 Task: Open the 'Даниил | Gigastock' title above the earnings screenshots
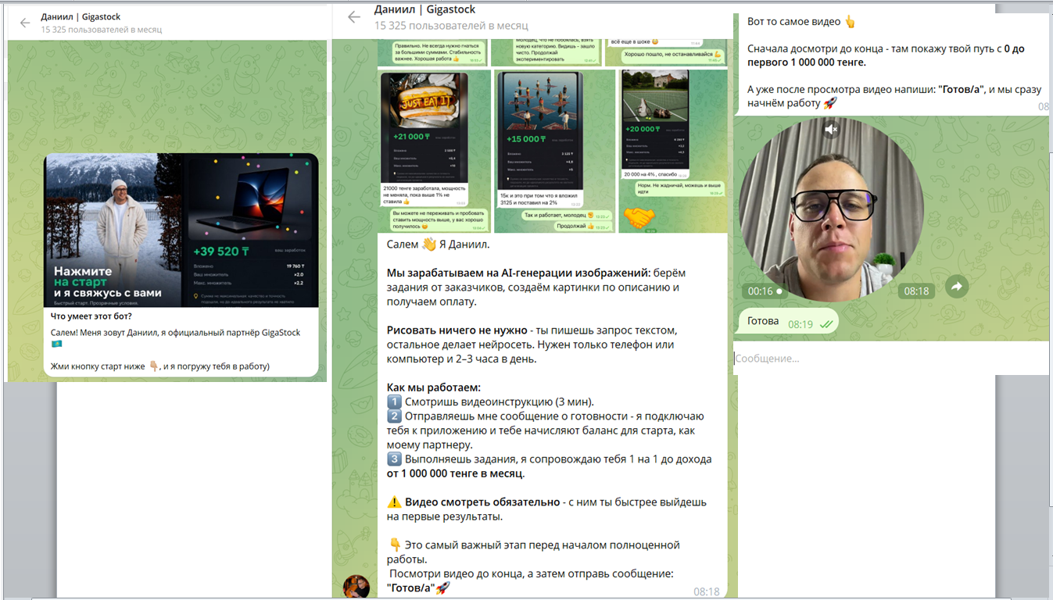tap(424, 9)
